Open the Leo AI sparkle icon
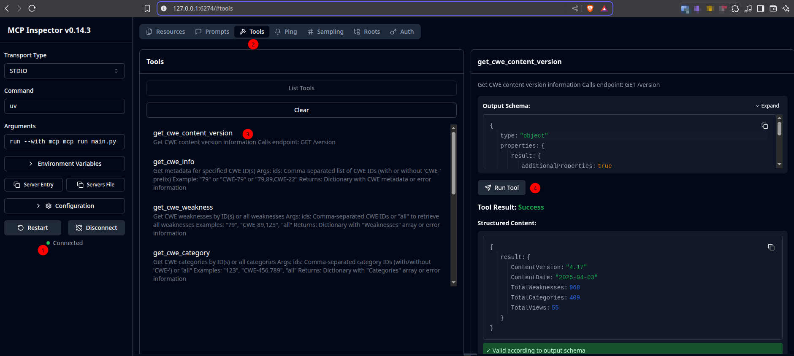The height and width of the screenshot is (356, 794). coord(786,8)
